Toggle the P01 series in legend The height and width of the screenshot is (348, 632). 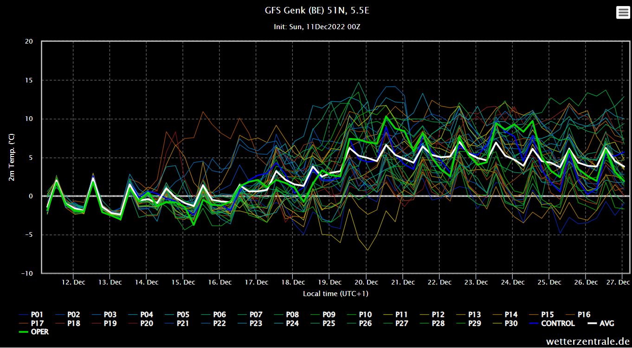(32, 315)
